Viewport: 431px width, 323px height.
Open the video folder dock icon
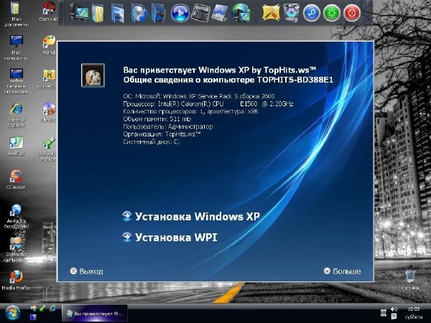159,13
